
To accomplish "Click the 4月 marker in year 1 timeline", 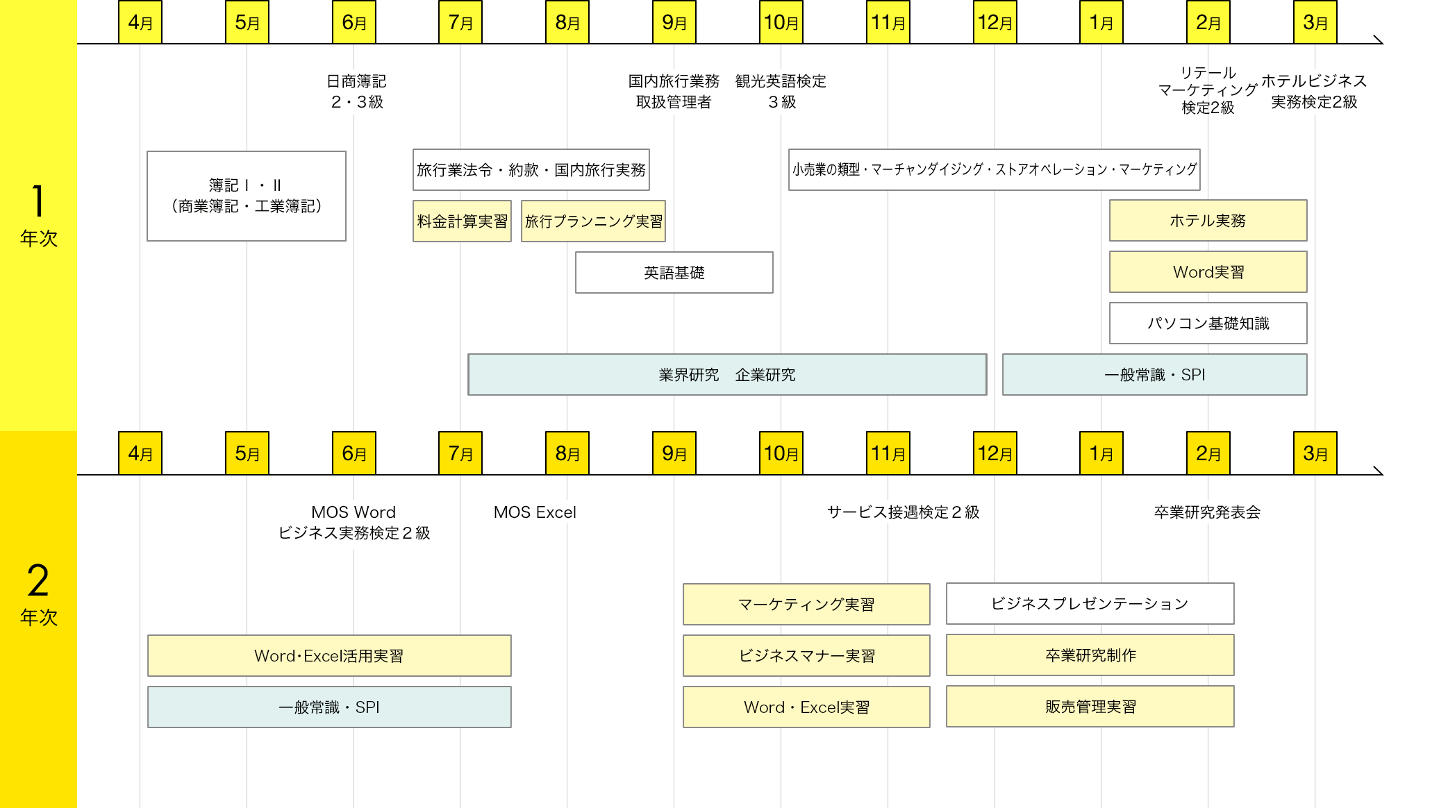I will [x=140, y=22].
